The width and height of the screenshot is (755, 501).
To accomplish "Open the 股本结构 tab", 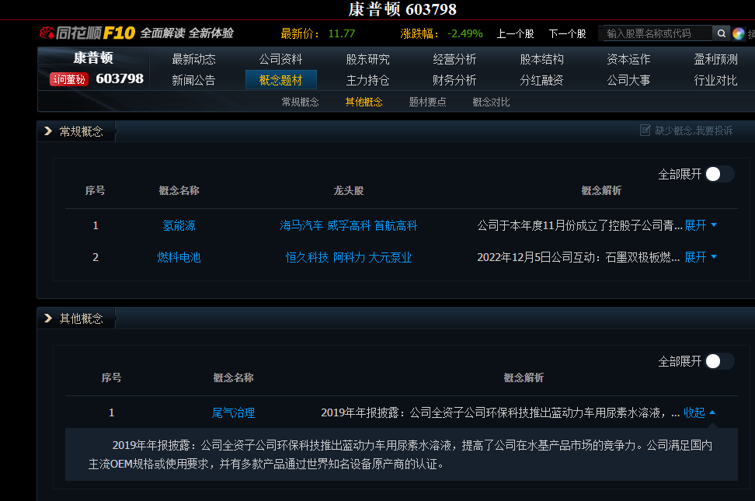I will pos(541,59).
